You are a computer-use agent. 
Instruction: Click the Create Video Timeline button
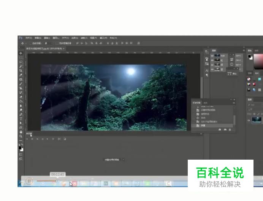[112, 160]
